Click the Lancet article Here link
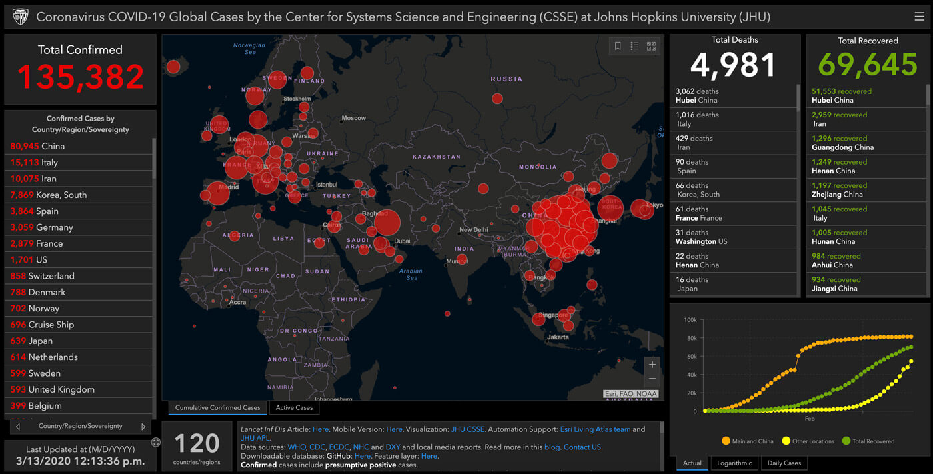This screenshot has width=933, height=474. [x=321, y=429]
